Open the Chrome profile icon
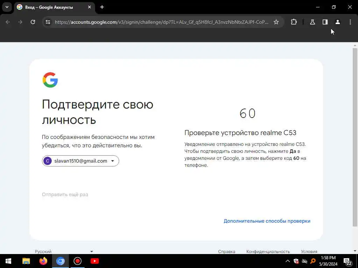 [x=338, y=22]
